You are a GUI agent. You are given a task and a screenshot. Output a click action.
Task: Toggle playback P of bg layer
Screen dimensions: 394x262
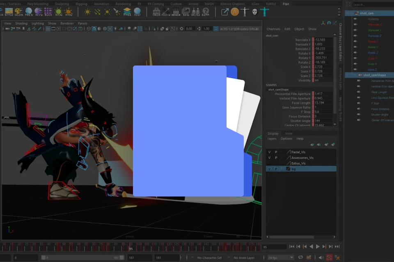(276, 169)
